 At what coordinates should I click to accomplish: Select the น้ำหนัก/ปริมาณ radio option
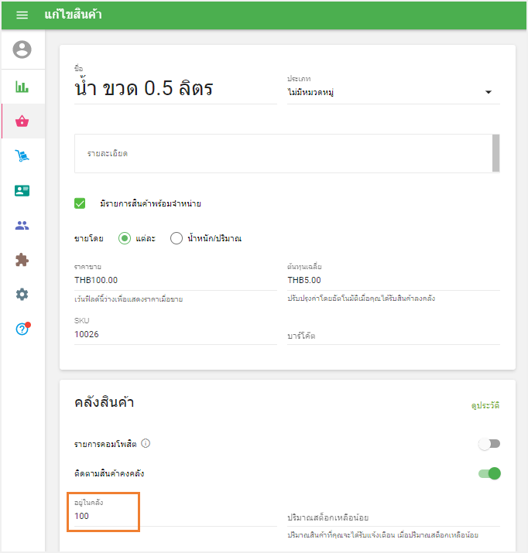(177, 238)
